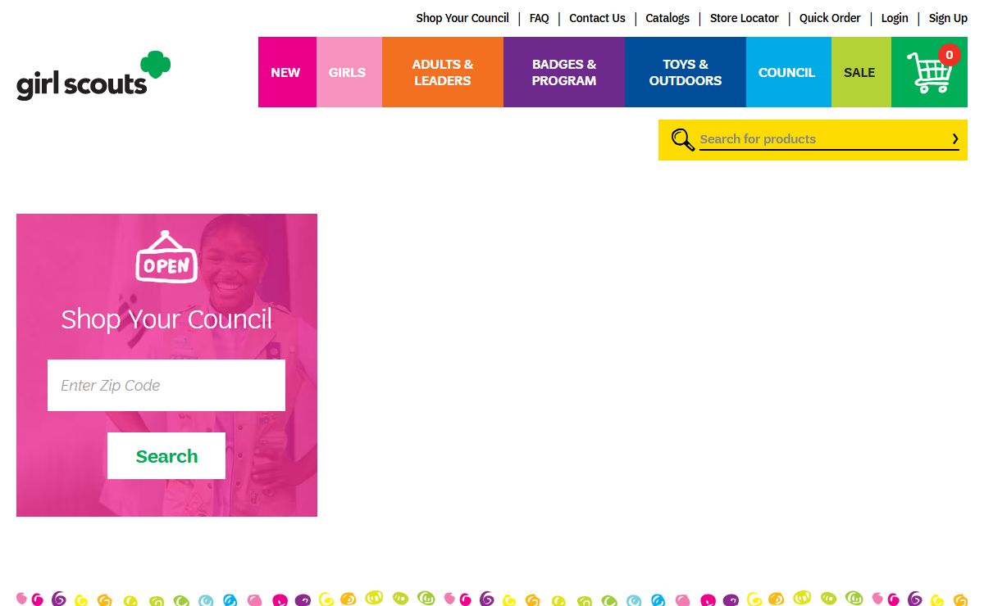The image size is (984, 606).
Task: Open the NEW category menu
Action: click(x=287, y=72)
